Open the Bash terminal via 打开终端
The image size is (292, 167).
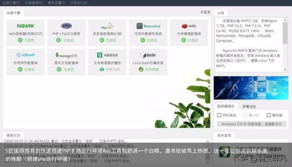[152, 69]
